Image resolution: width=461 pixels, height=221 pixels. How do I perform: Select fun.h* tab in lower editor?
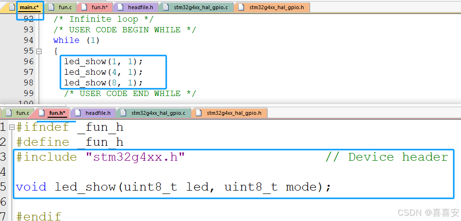coord(54,113)
